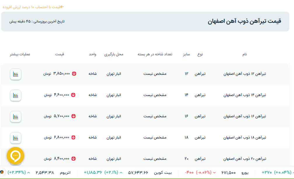Open the تیرآهن ۱۲ ذوب آهن اصفهان product
Viewport: 294px width, 179px height.
[x=245, y=74]
